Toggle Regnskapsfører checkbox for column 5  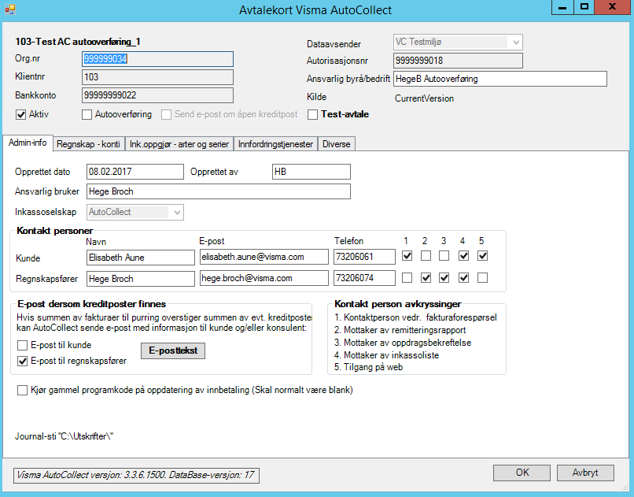coord(482,277)
